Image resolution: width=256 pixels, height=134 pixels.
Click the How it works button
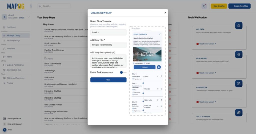pos(219,6)
